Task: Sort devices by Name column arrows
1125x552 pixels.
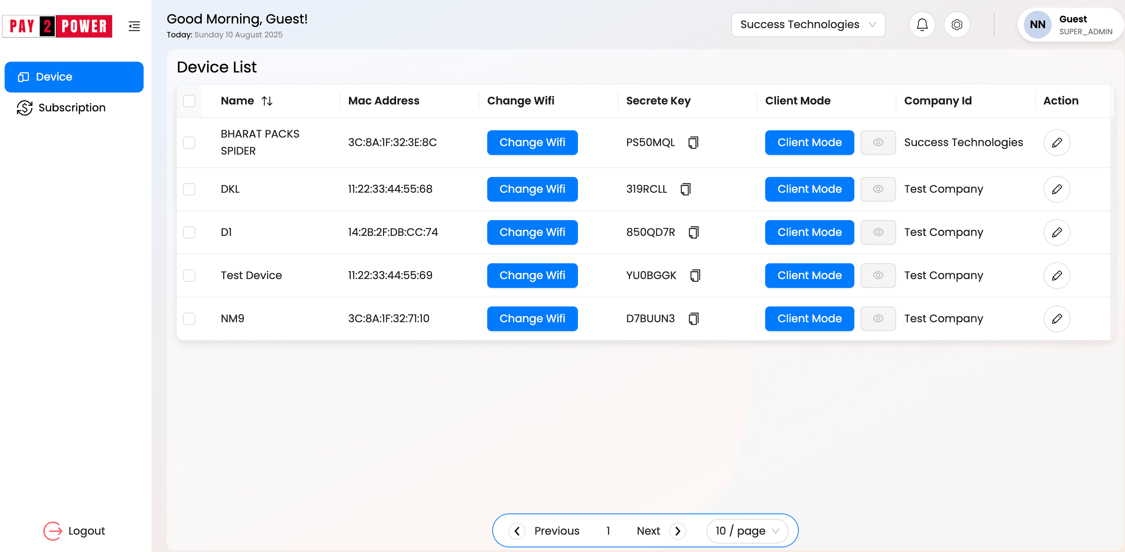Action: [267, 101]
